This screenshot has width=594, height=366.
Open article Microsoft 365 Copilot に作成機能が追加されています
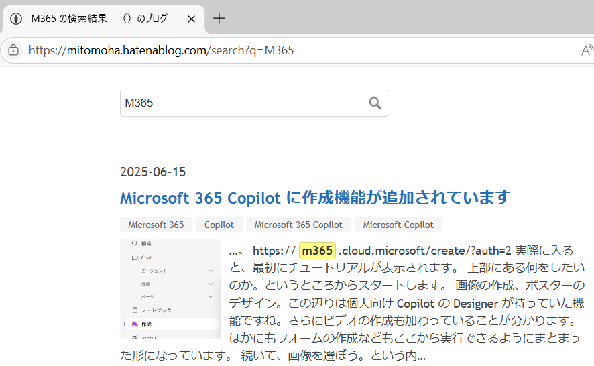(315, 198)
